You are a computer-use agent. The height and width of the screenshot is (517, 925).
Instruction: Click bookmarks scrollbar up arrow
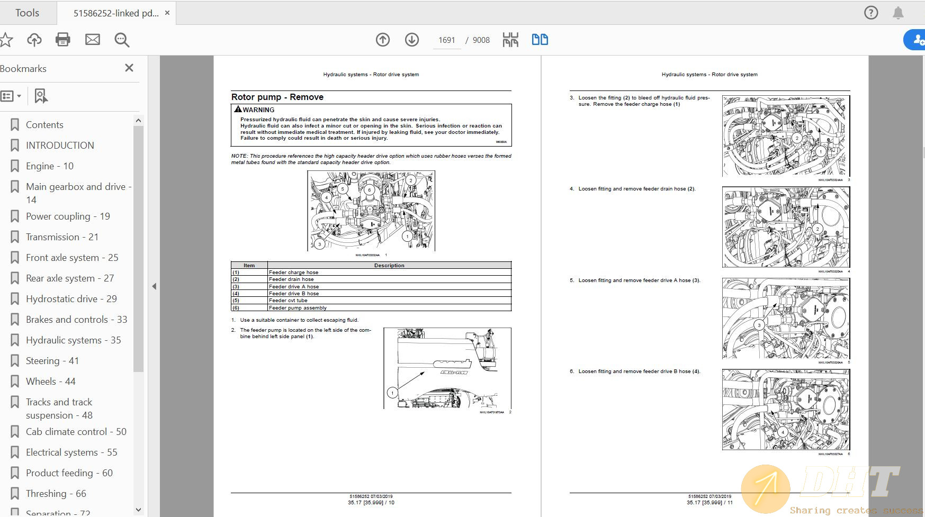[139, 120]
